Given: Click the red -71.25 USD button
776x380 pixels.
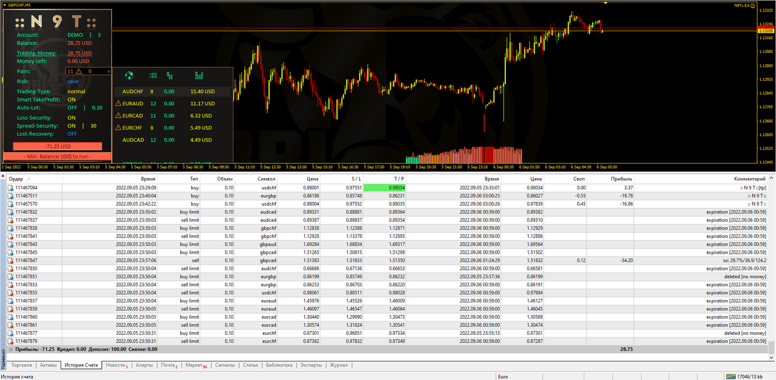Looking at the screenshot, I should (58, 146).
